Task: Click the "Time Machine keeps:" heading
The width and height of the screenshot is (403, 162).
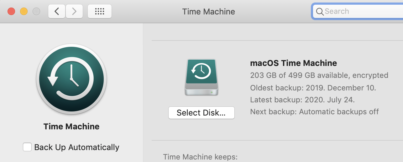Action: coord(201,157)
